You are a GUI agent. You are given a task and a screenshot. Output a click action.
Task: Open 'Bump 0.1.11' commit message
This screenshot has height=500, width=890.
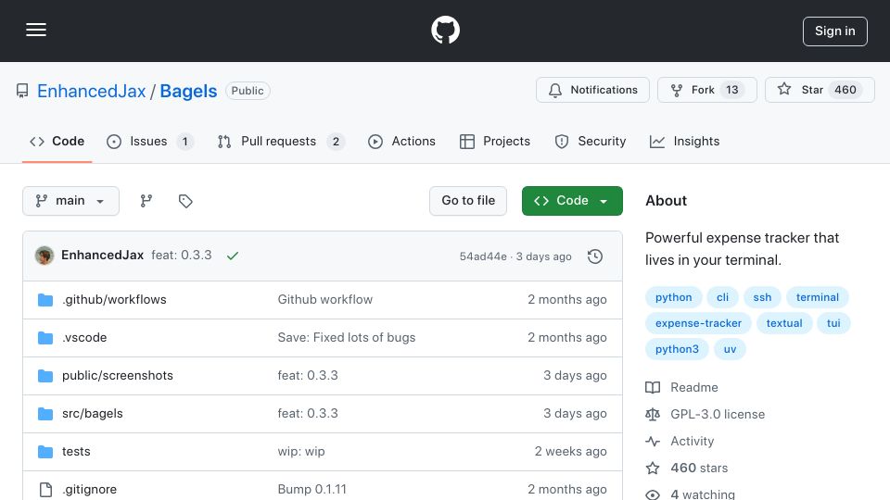coord(312,489)
